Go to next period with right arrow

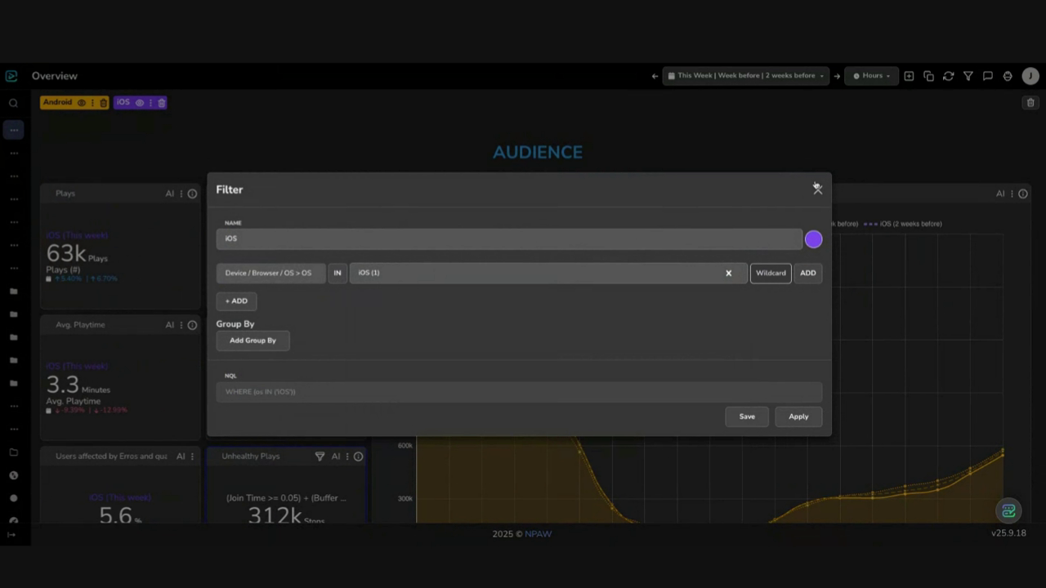point(837,76)
